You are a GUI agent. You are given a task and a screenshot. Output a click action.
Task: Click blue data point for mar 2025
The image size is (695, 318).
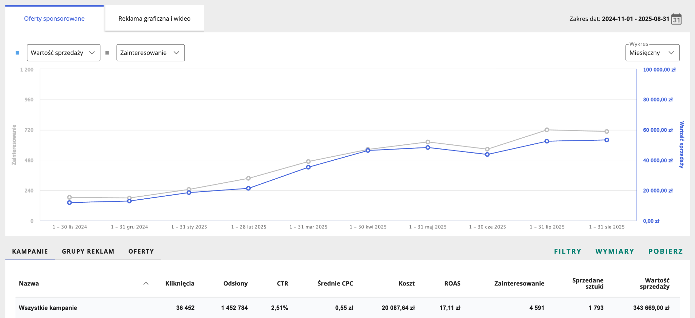308,167
